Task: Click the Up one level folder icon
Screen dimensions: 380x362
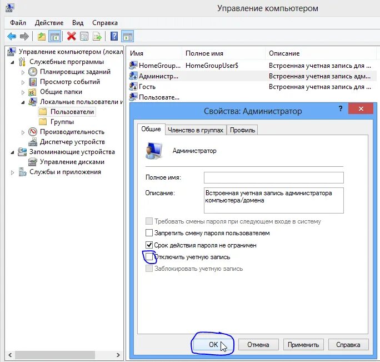Action: tap(42, 37)
